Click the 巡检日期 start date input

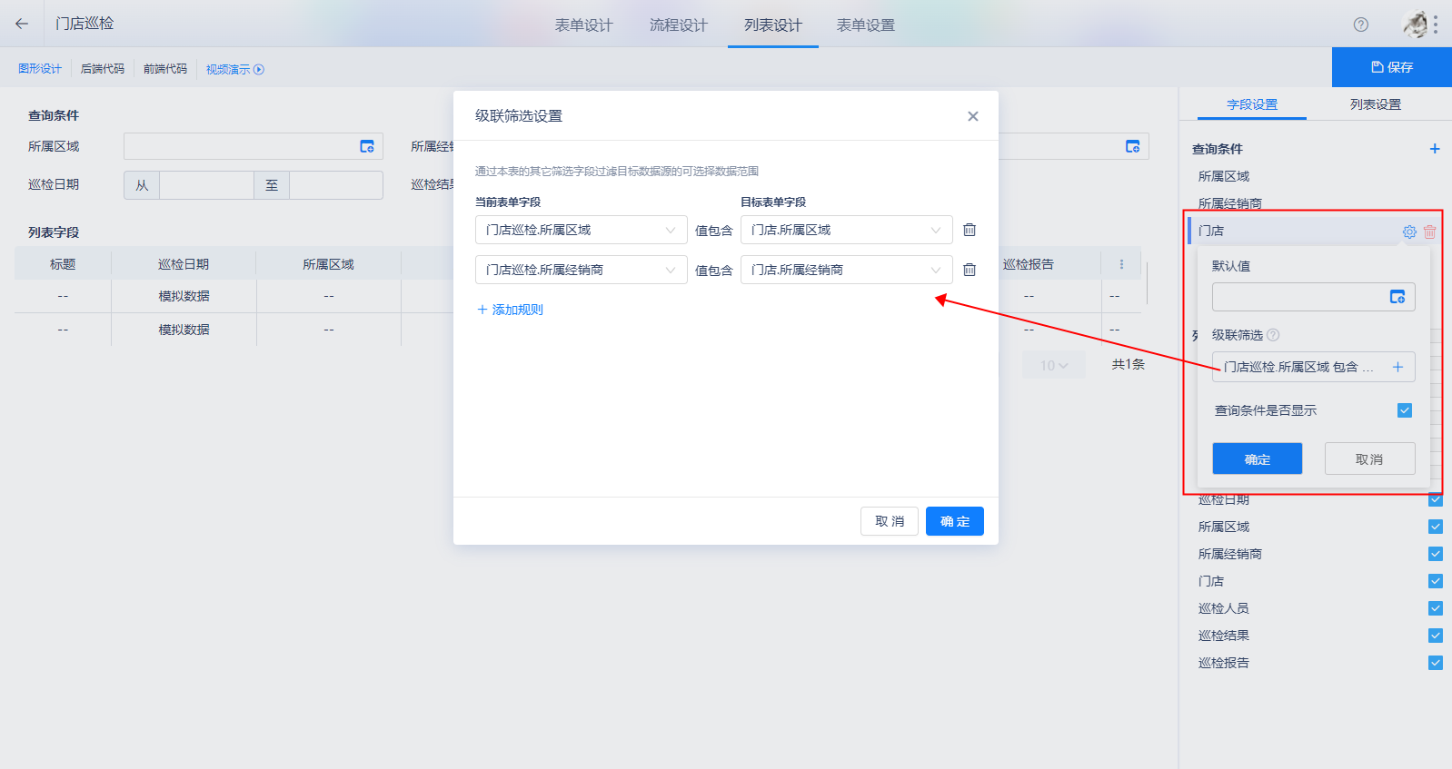pos(206,185)
